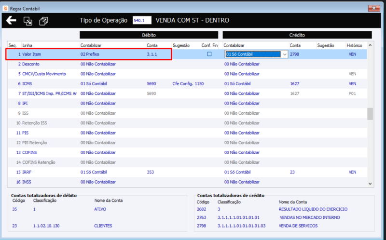Screen dimensions: 386x240
Task: Click debit total account ATIVO
Action: pos(100,209)
